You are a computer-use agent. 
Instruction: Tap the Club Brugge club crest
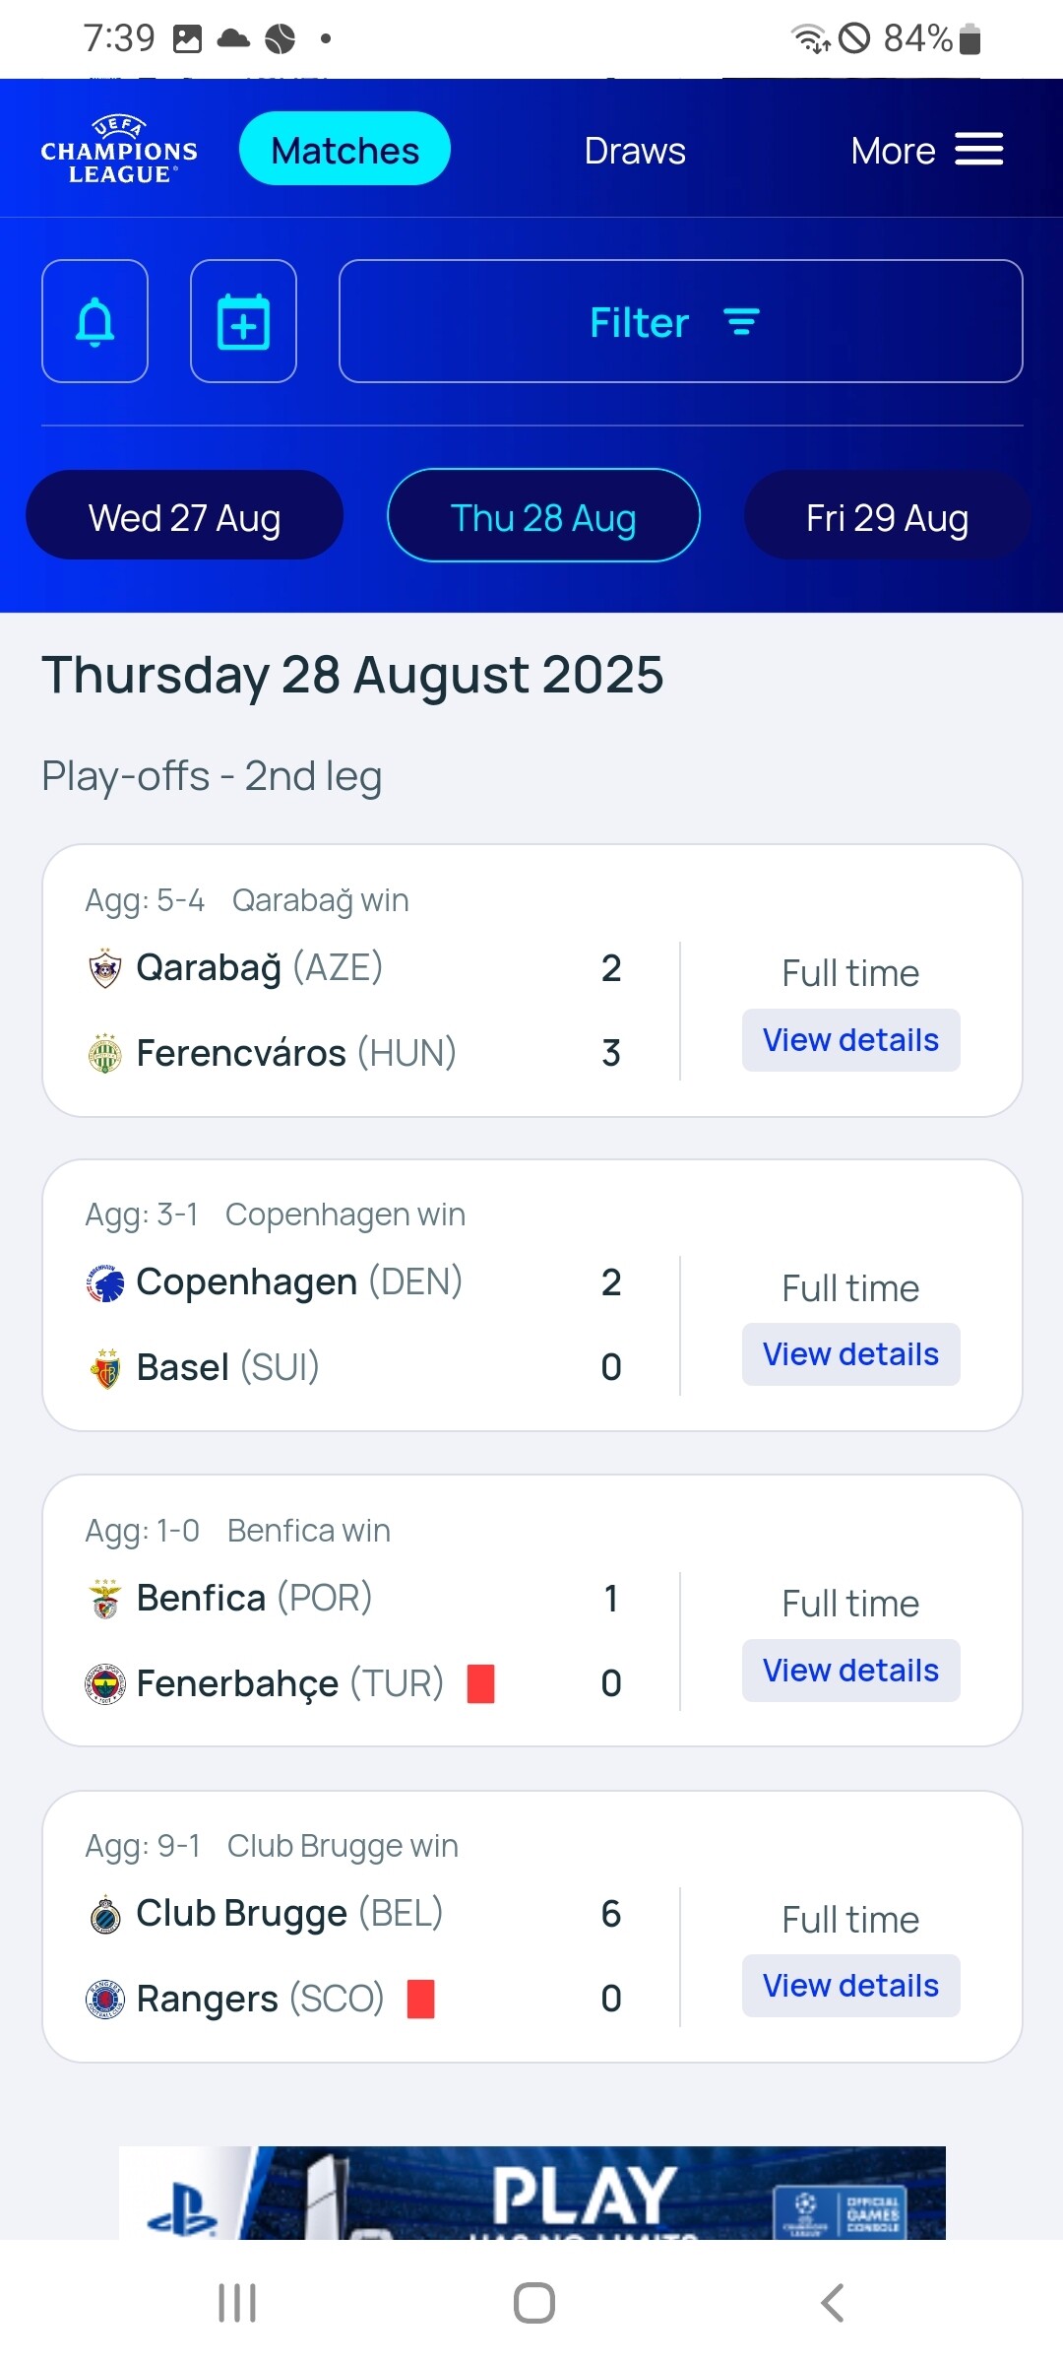tap(105, 1914)
